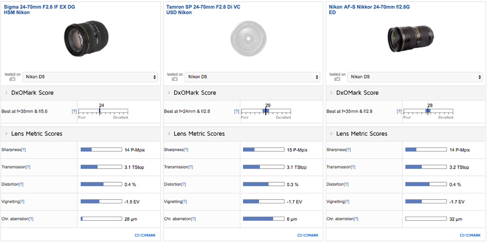Click the '-1.5 EV' vignetting value in Sigma panel
Screen dimensions: 487x243
132,202
